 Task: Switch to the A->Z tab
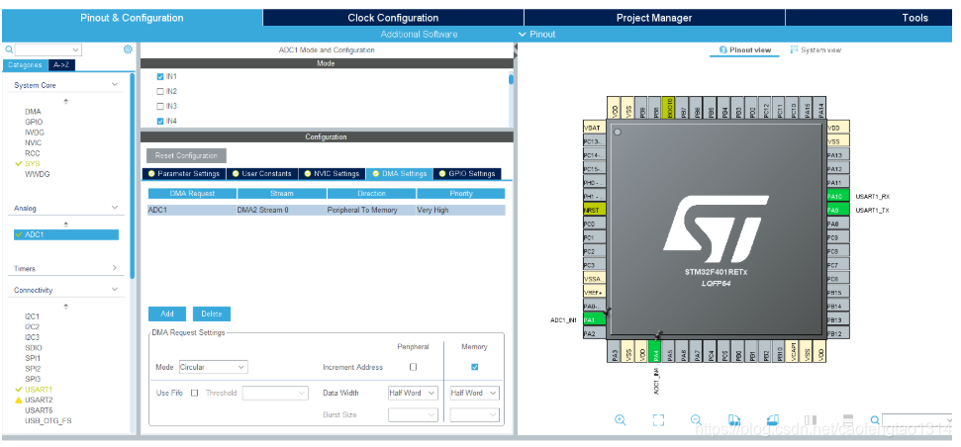click(x=61, y=65)
